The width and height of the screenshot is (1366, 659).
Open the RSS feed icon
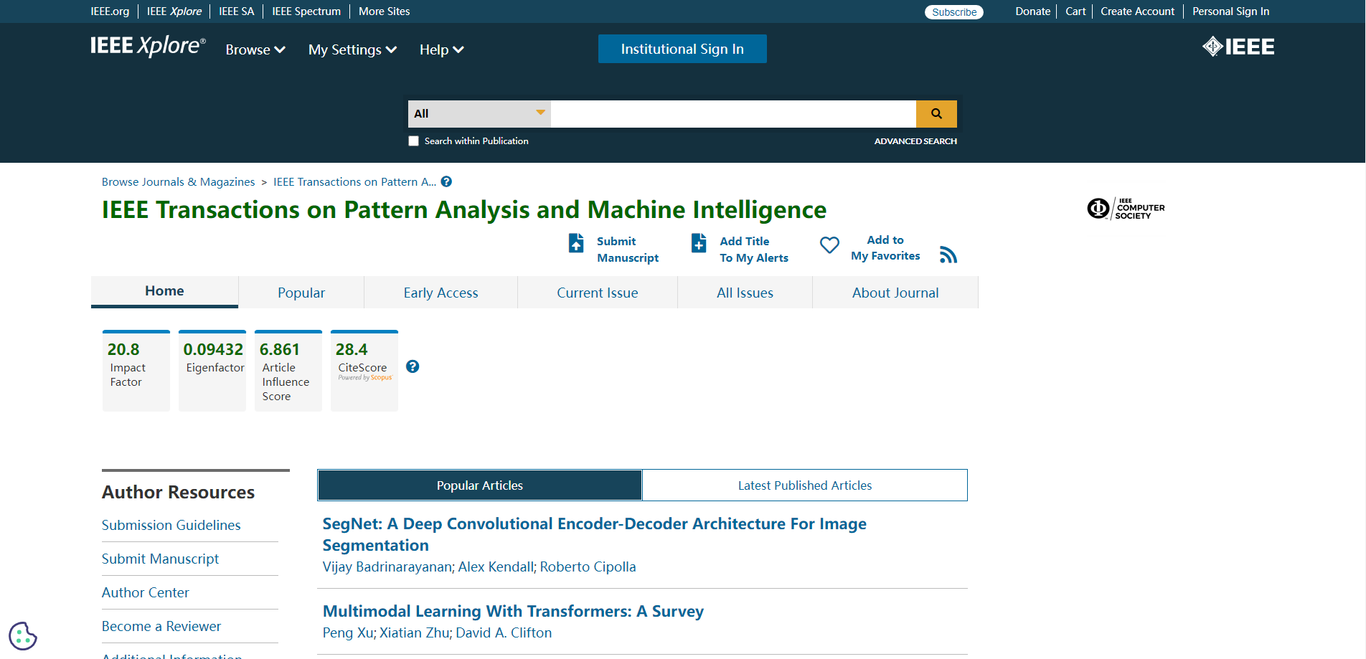tap(948, 255)
